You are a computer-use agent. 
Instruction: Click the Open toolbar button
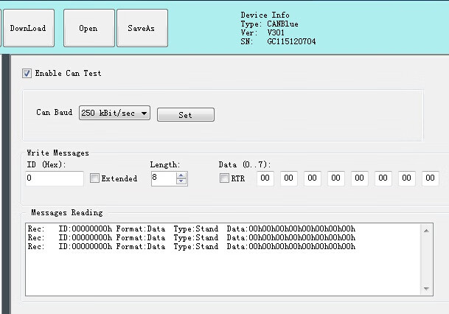tap(88, 28)
